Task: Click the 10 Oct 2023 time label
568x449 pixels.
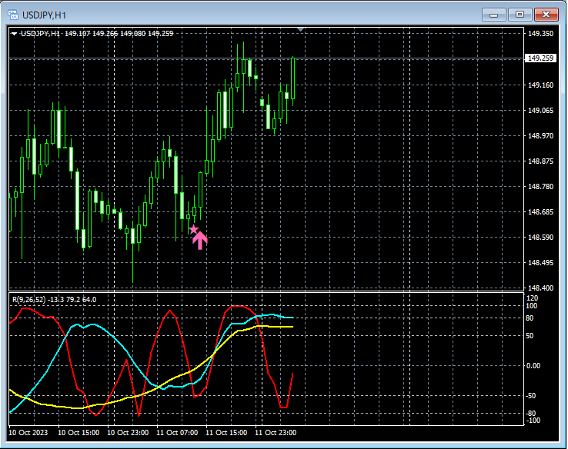Action: [28, 433]
